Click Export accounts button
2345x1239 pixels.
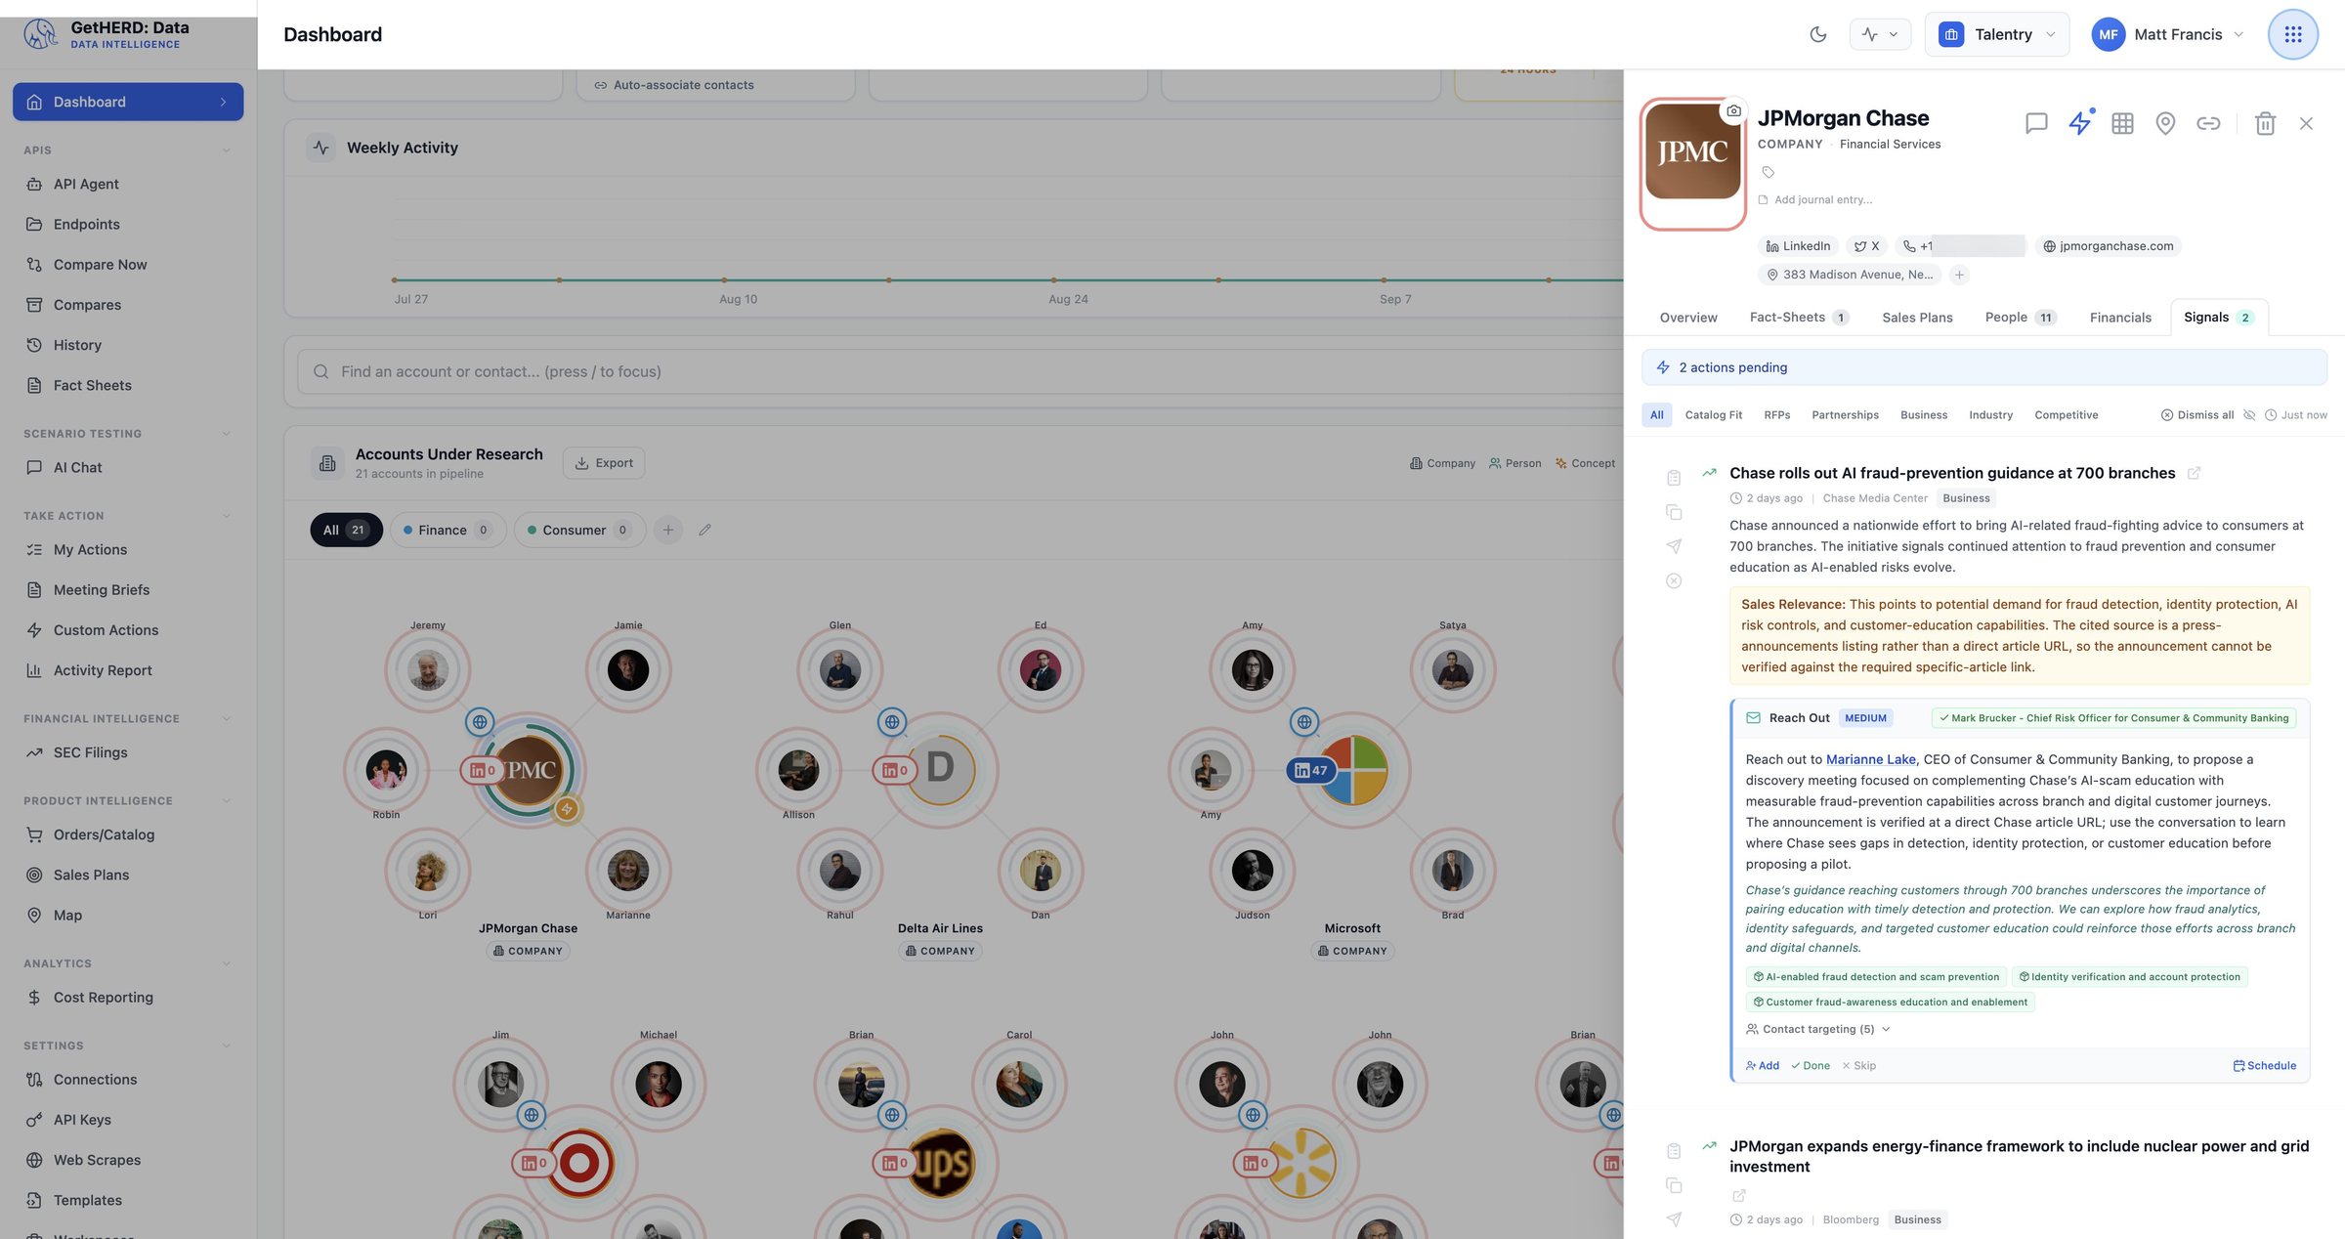point(604,463)
